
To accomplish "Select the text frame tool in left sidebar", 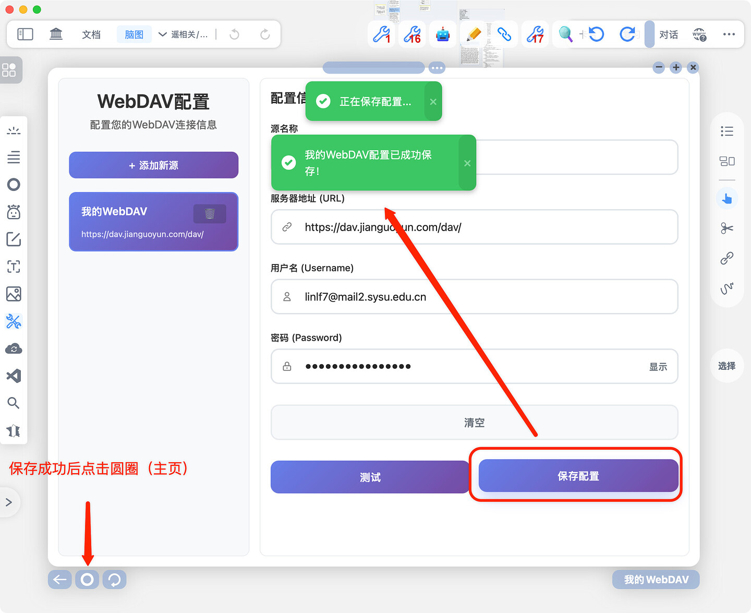I will point(14,267).
